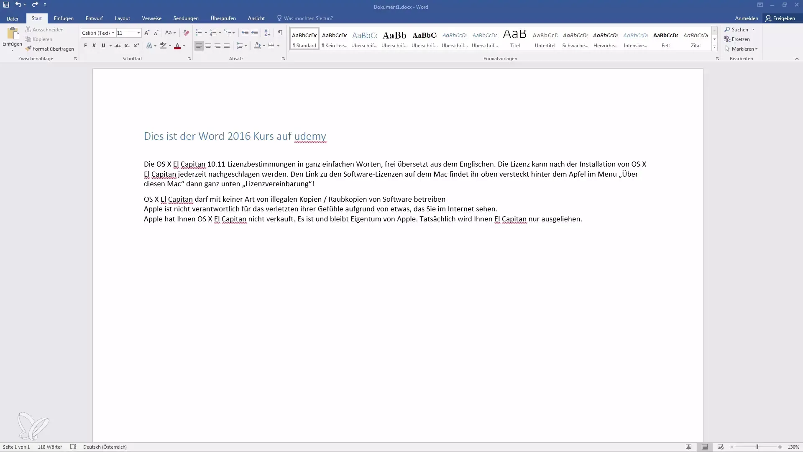Viewport: 803px width, 452px height.
Task: Clear all formatting with eraser icon
Action: coord(186,33)
